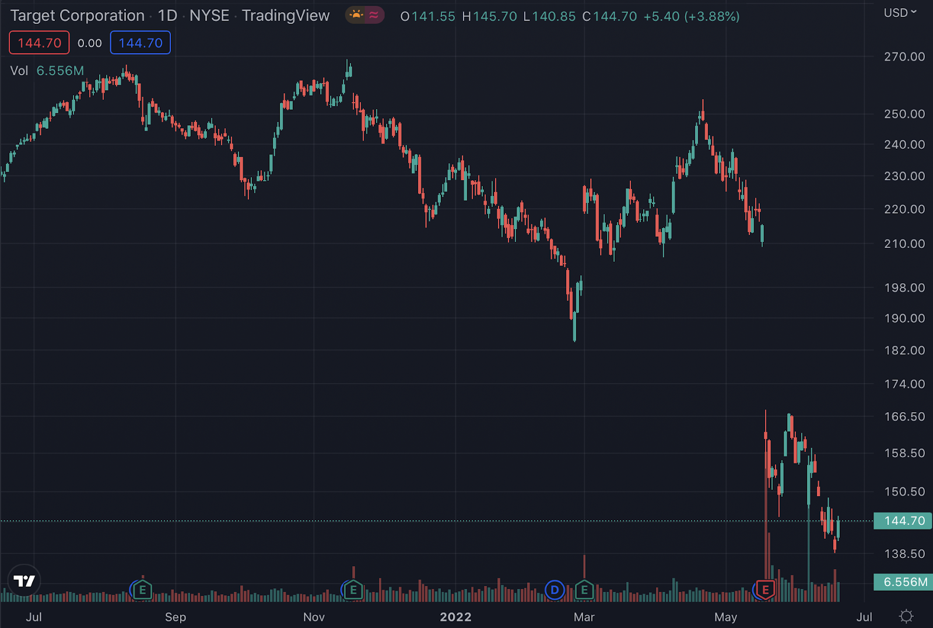Click the Target Corporation symbol title
This screenshot has height=628, width=933.
(78, 16)
